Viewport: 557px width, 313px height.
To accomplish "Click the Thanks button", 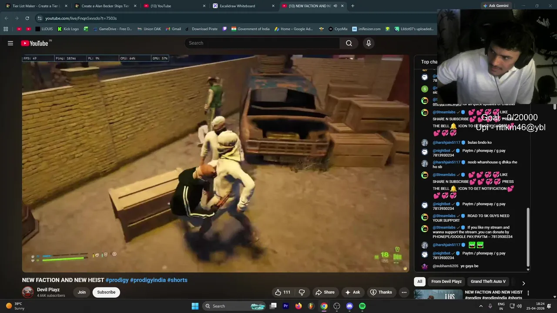I will pos(381,292).
